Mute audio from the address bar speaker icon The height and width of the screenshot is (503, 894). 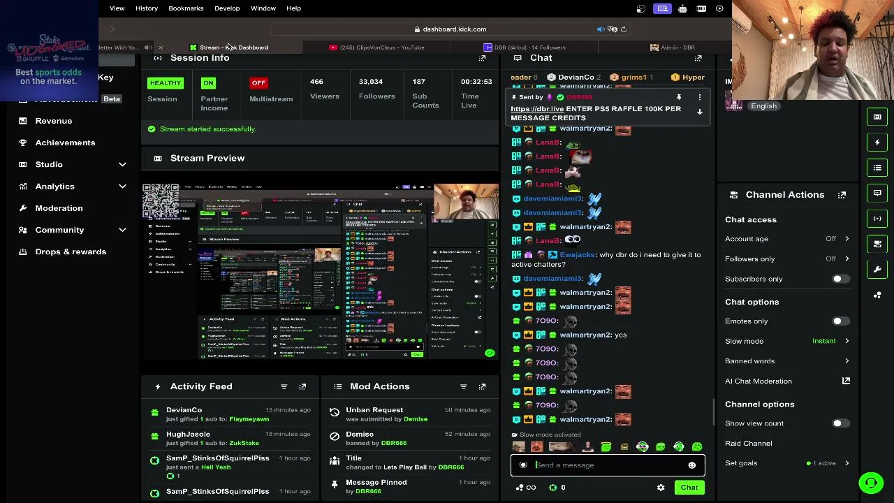[600, 29]
